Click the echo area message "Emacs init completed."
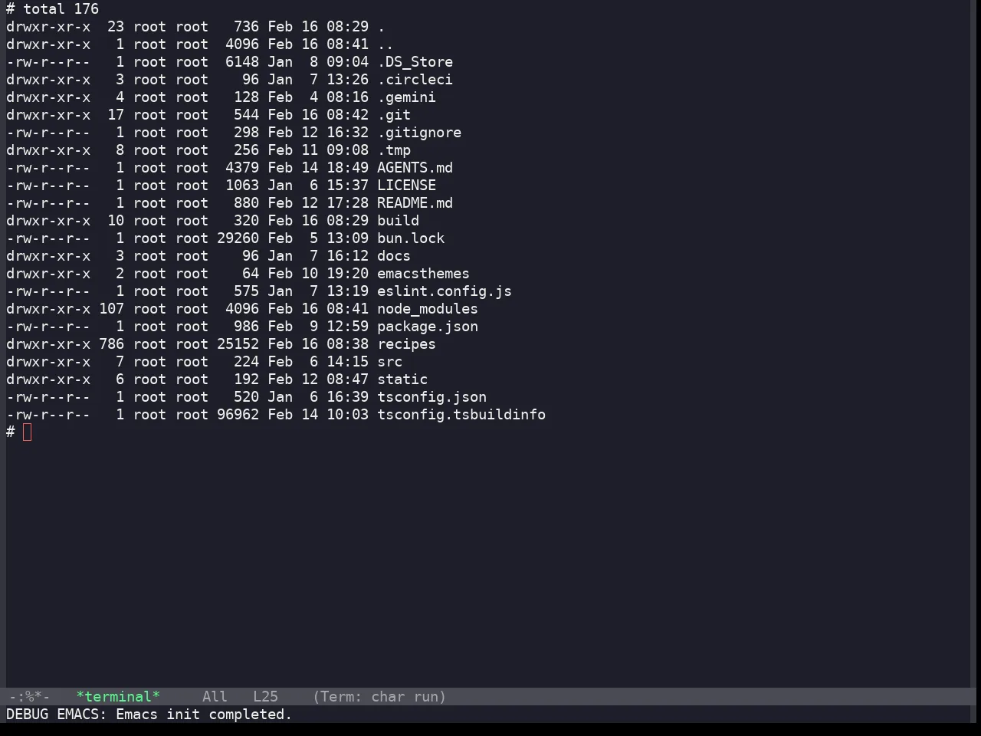This screenshot has width=981, height=736. [x=204, y=715]
